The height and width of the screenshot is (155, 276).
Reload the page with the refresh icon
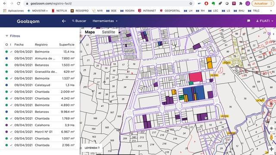coord(19,3)
